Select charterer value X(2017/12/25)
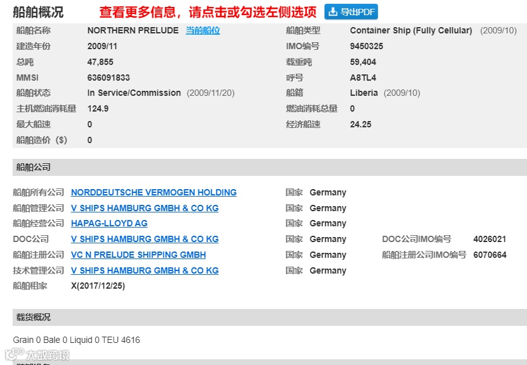Viewport: 527px width, 365px height. click(x=98, y=286)
